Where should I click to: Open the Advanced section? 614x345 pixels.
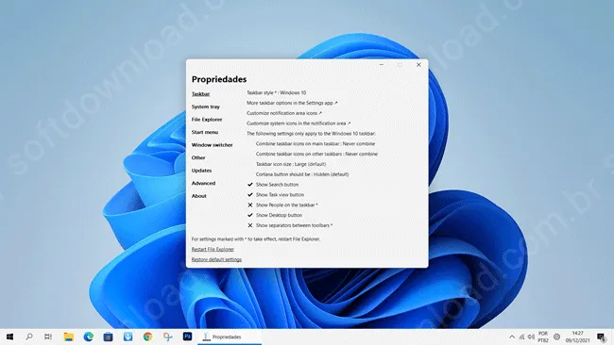tap(203, 183)
